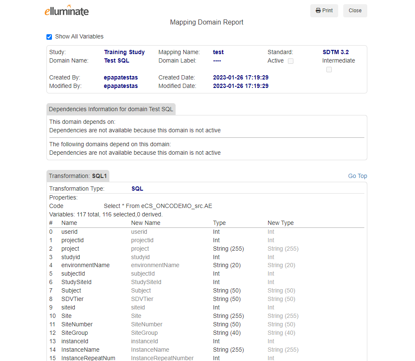Click the Modified Date timestamp

coord(241,86)
